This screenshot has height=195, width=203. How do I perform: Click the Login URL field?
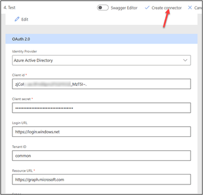tap(101, 132)
